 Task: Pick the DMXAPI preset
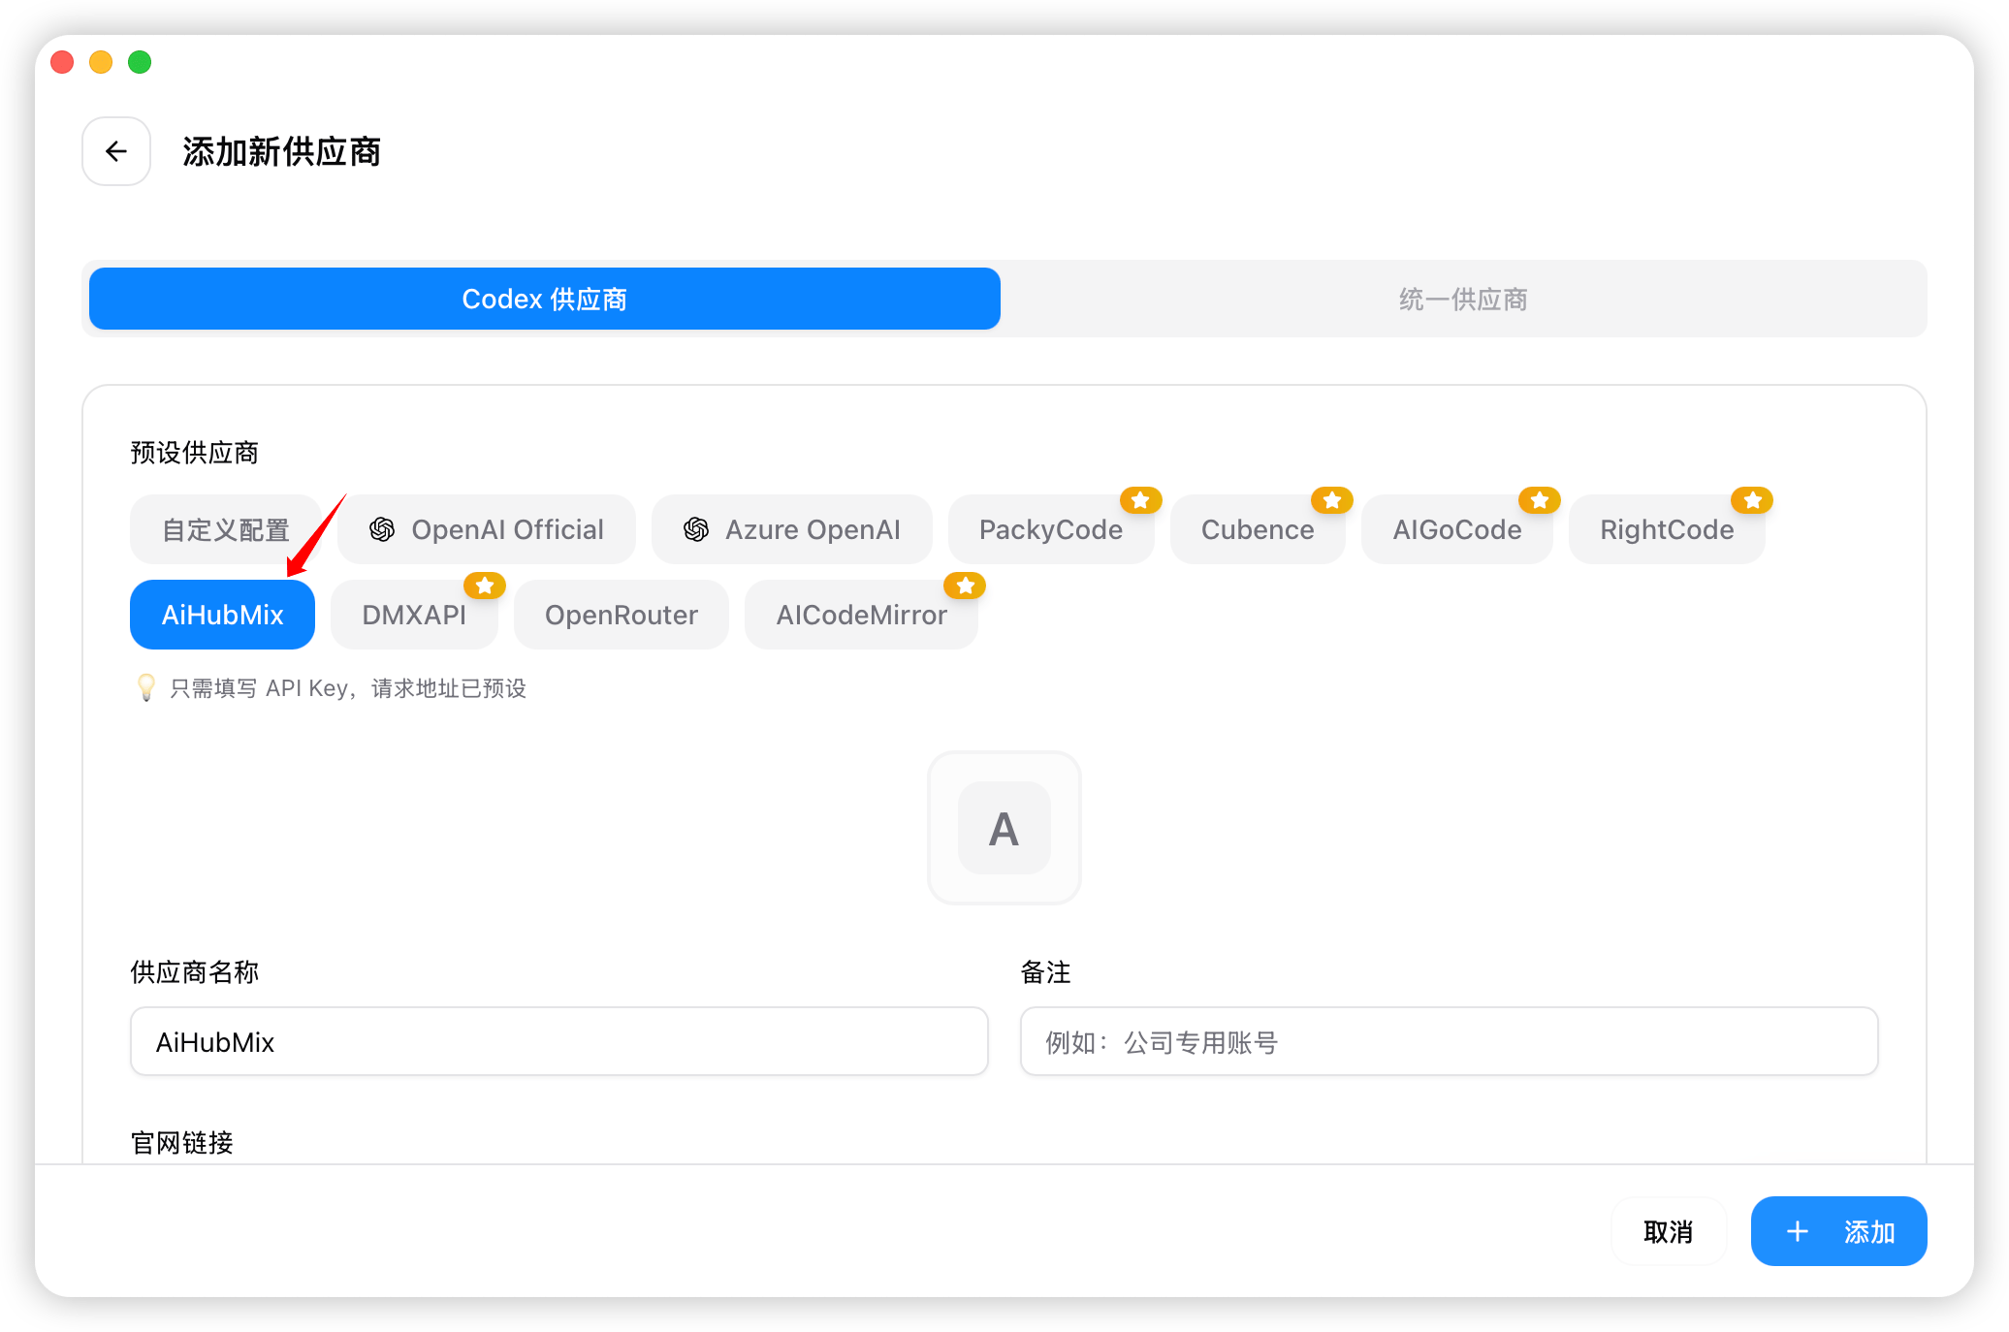414,615
